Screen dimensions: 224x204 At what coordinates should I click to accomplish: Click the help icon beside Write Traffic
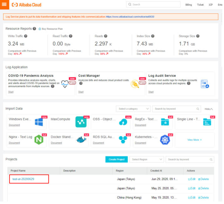pyautogui.click(x=26, y=36)
